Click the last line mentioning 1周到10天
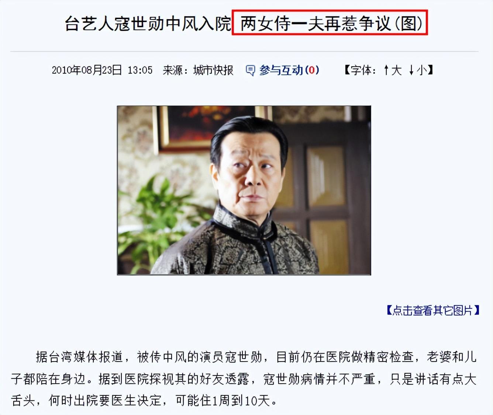 [145, 400]
